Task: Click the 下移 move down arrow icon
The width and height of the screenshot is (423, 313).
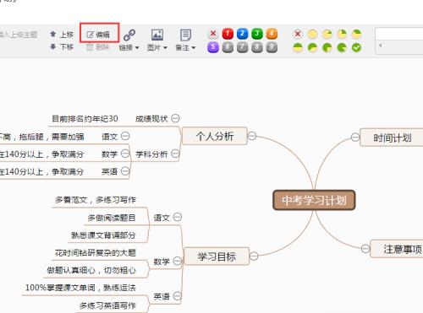Action: pyautogui.click(x=52, y=46)
